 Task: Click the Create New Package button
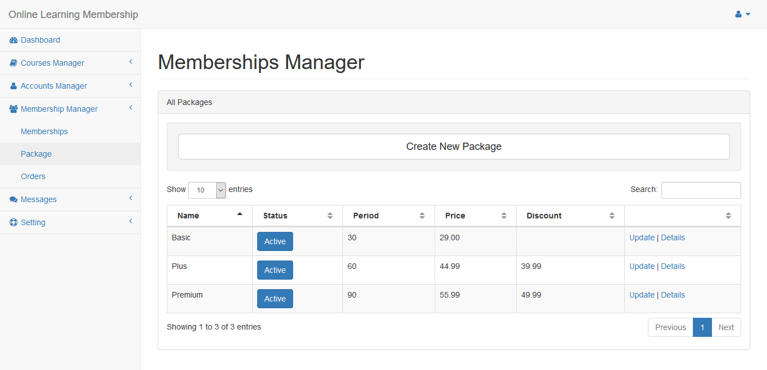click(454, 147)
